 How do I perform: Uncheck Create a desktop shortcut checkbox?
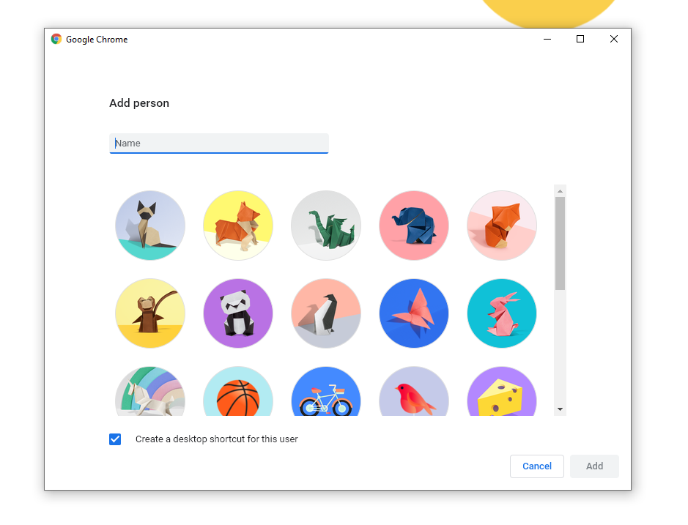coord(115,439)
